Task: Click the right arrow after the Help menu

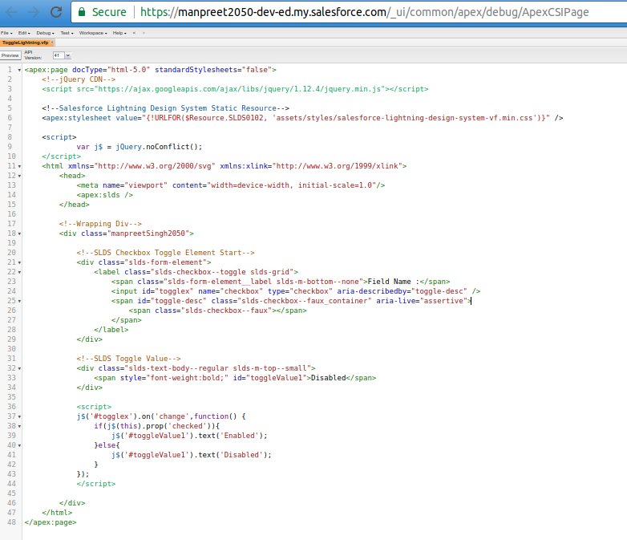Action: pyautogui.click(x=143, y=33)
